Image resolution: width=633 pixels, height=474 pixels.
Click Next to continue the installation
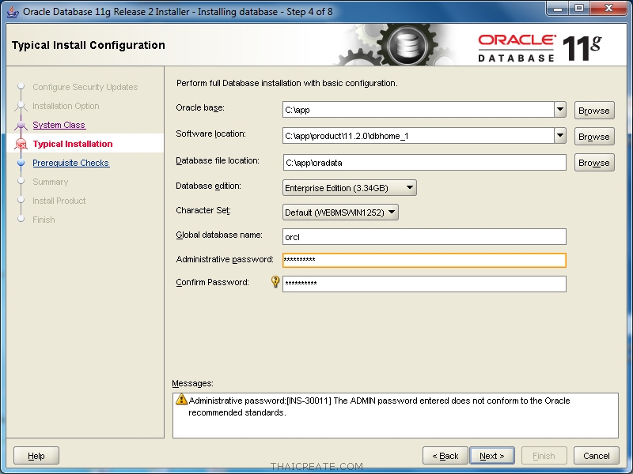click(x=491, y=455)
